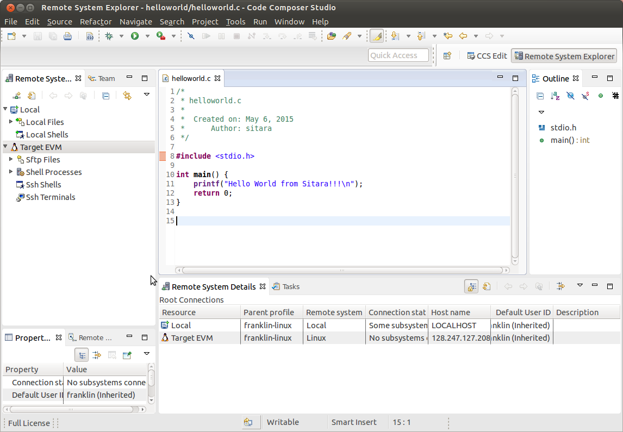The image size is (623, 432).
Task: Click the editor horizontal scrollbar
Action: pyautogui.click(x=342, y=271)
